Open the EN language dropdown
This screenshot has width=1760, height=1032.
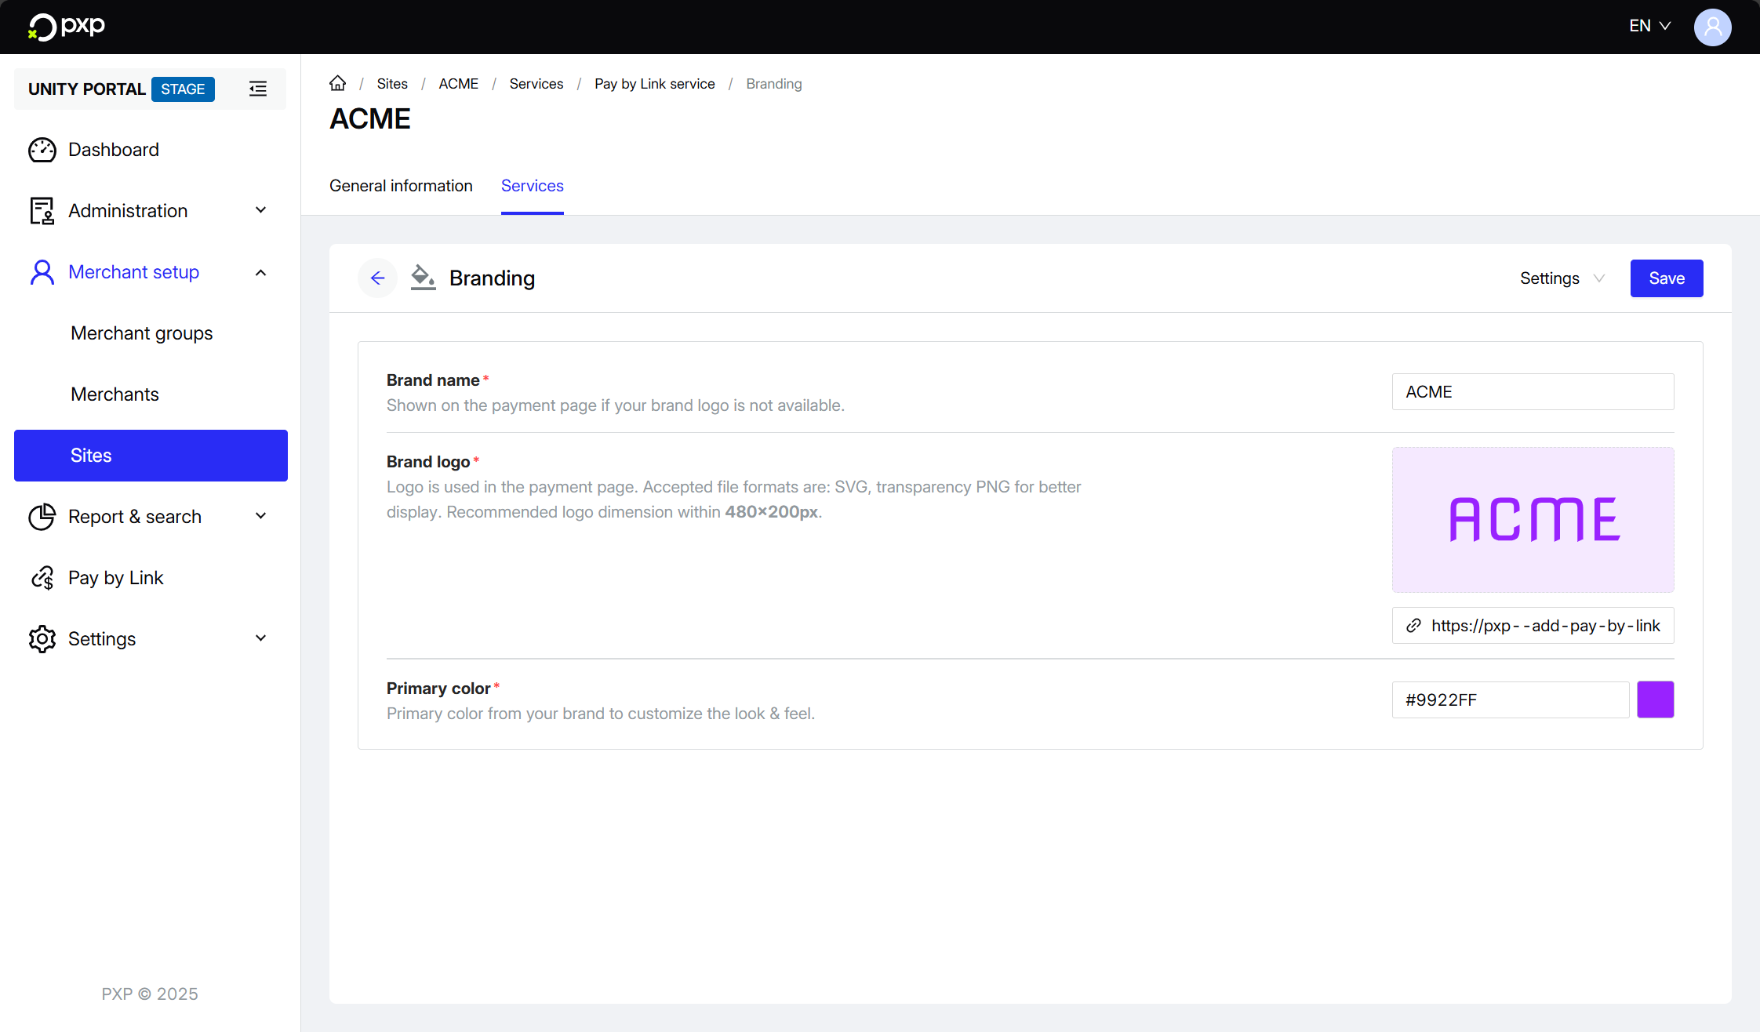(1649, 26)
